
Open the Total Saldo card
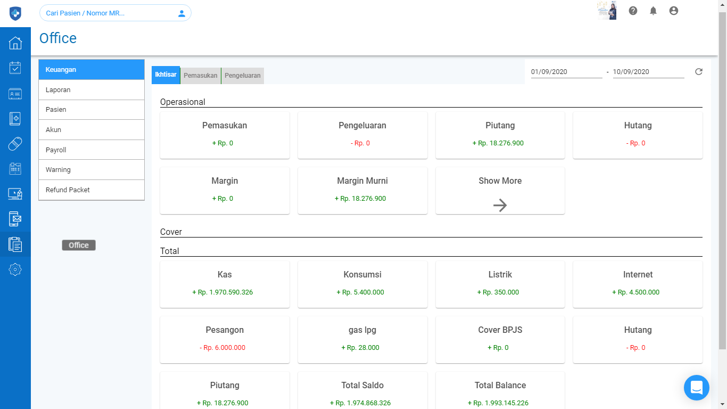[x=362, y=390]
